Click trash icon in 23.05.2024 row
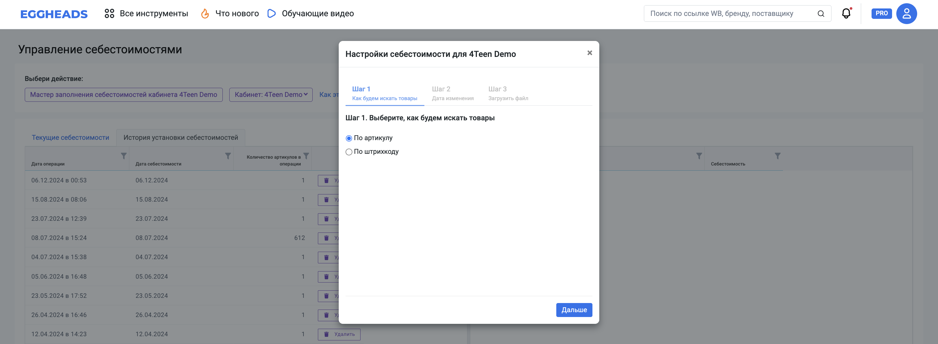 pos(326,296)
